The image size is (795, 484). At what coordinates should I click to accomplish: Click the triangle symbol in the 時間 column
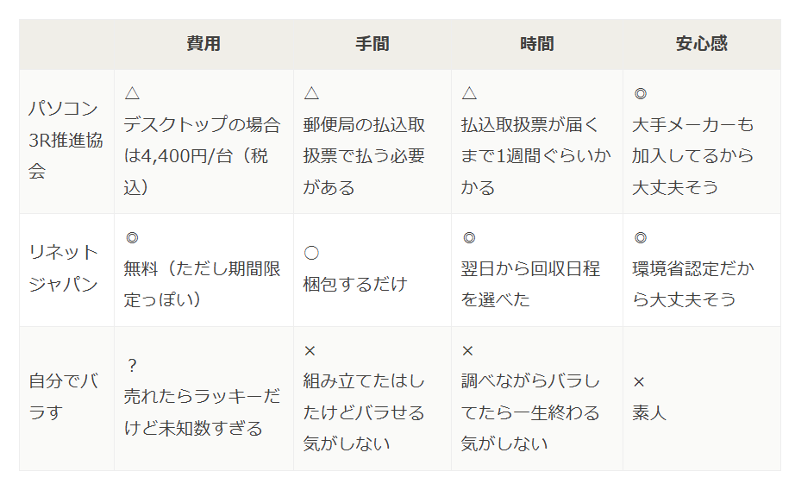(469, 92)
